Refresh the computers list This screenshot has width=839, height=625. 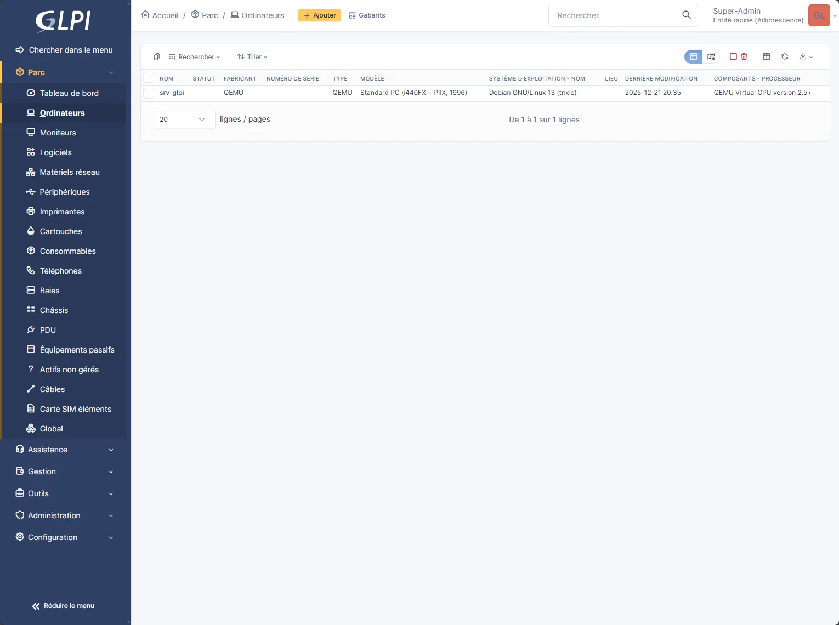pos(785,57)
